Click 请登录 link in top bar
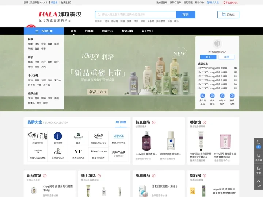The width and height of the screenshot is (263, 197). (x=54, y=3)
